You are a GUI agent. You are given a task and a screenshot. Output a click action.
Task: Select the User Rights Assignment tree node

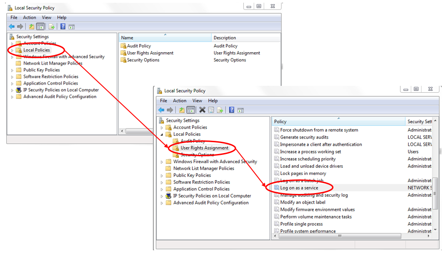tap(204, 148)
